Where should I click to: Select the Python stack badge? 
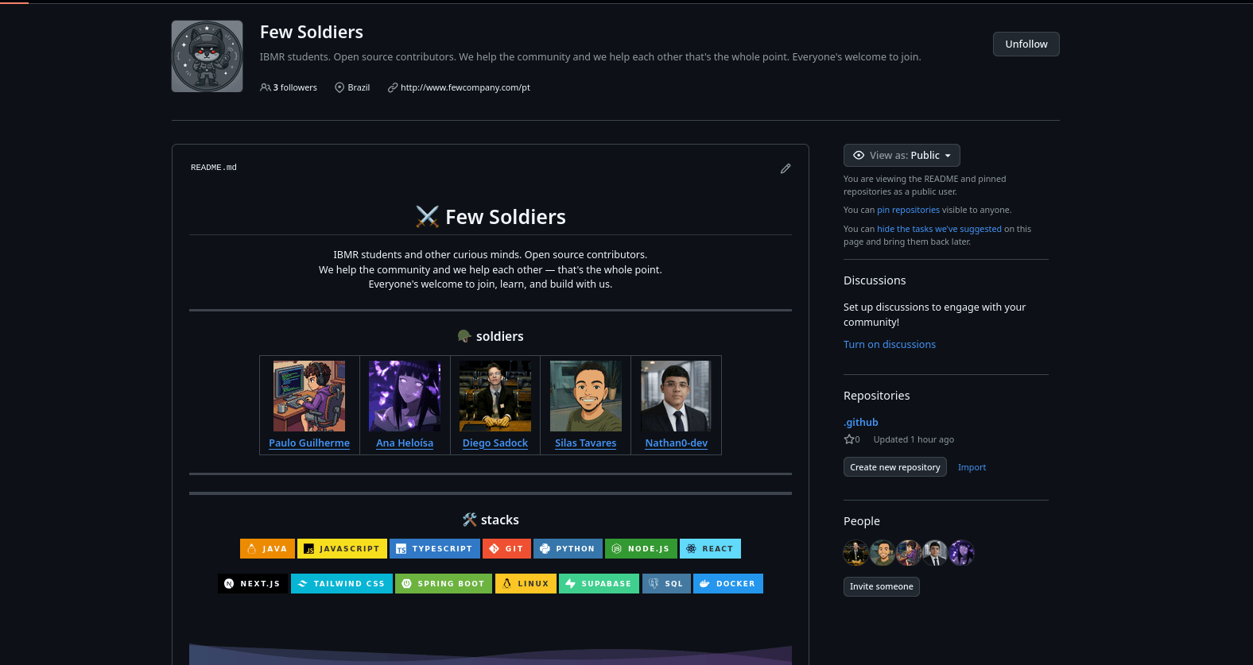(568, 548)
